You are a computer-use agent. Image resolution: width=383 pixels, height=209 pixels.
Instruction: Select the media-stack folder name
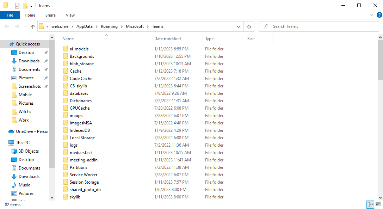click(x=81, y=153)
